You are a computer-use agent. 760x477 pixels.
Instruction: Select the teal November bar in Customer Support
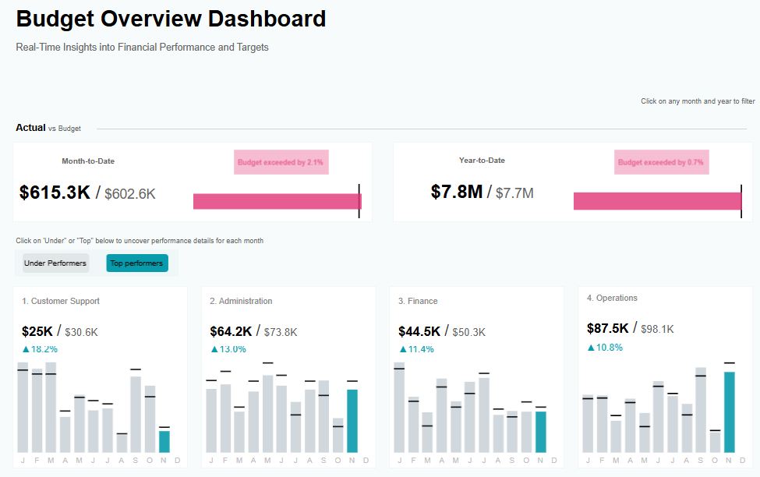point(164,442)
